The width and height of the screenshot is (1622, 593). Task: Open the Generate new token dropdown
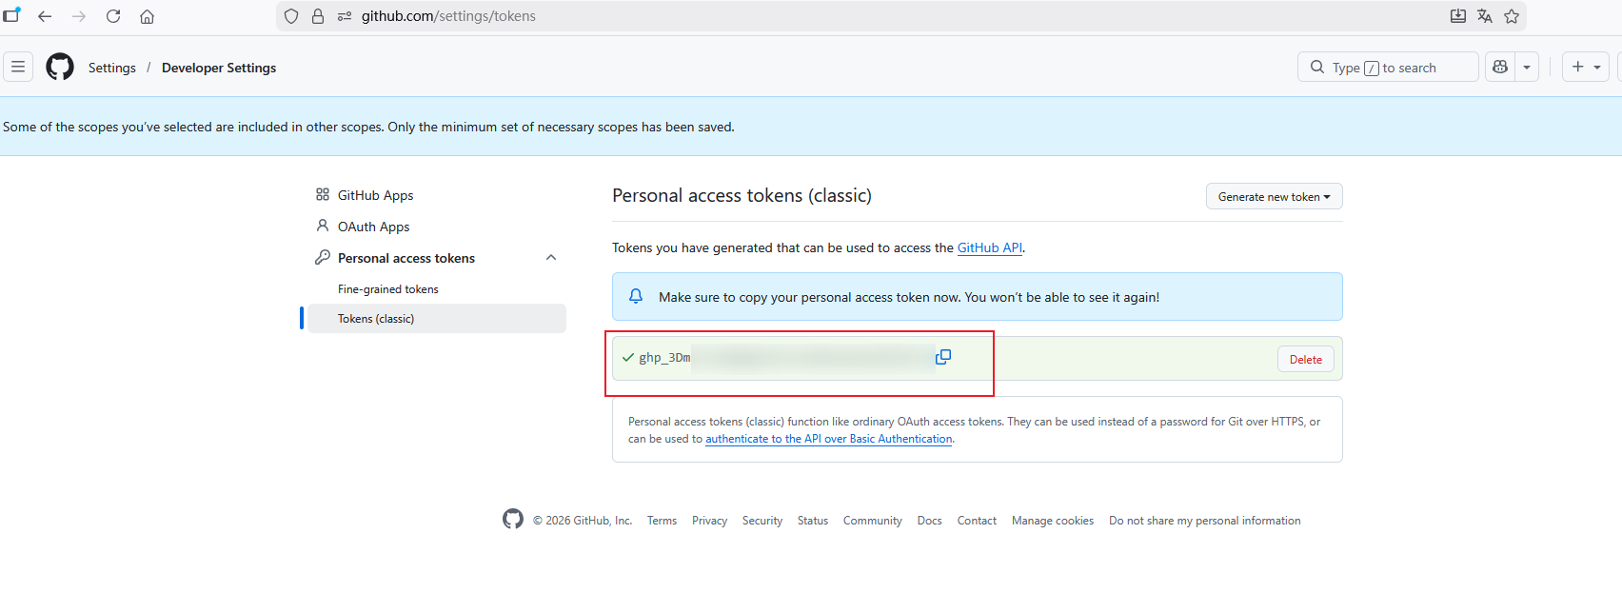coord(1274,196)
